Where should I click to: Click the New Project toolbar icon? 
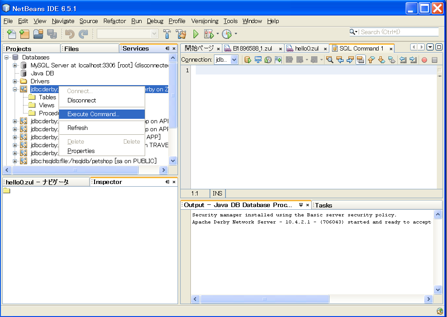pyautogui.click(x=24, y=34)
